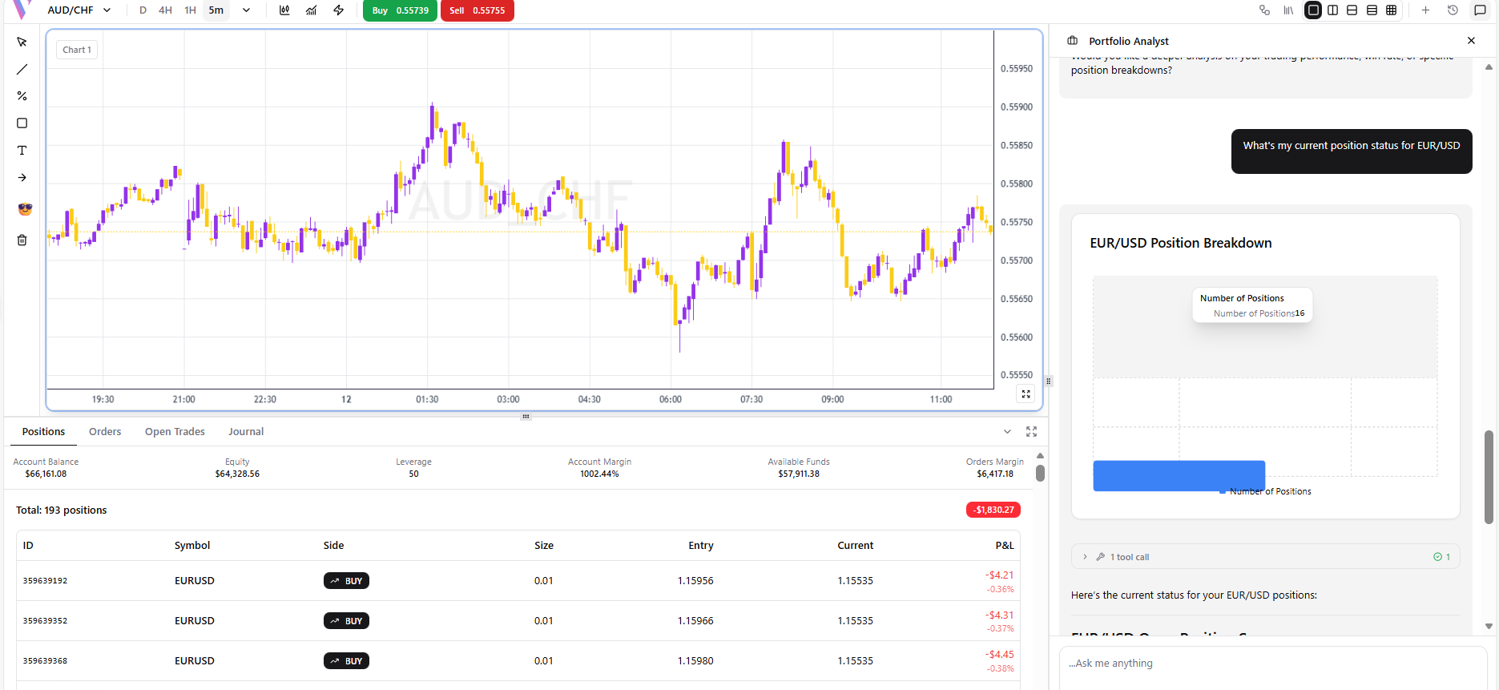1499x690 pixels.
Task: Switch to the grid chart layout
Action: point(1392,10)
